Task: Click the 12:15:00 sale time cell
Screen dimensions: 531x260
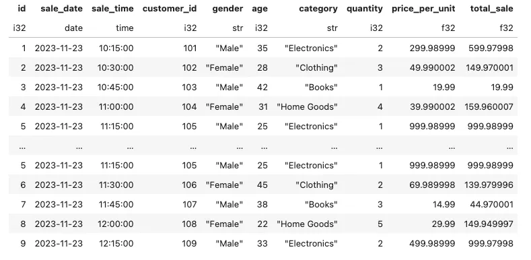Action: pyautogui.click(x=116, y=243)
